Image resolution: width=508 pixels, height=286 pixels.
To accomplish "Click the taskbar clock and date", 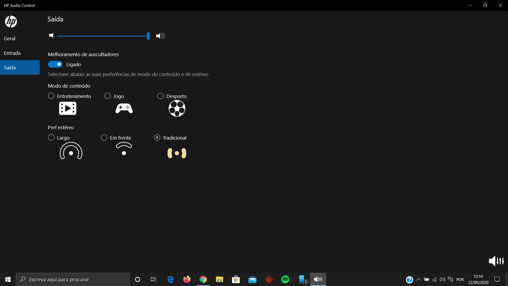I will tap(478, 279).
